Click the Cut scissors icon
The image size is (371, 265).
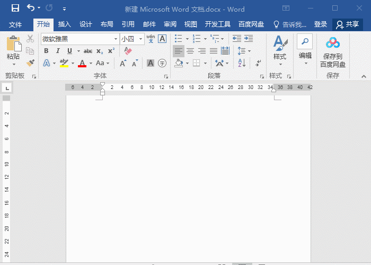(30, 39)
